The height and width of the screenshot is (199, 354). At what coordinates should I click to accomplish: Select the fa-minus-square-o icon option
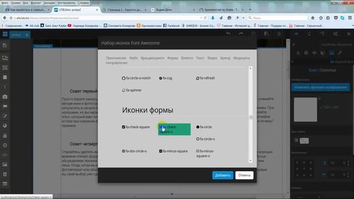[x=205, y=154]
